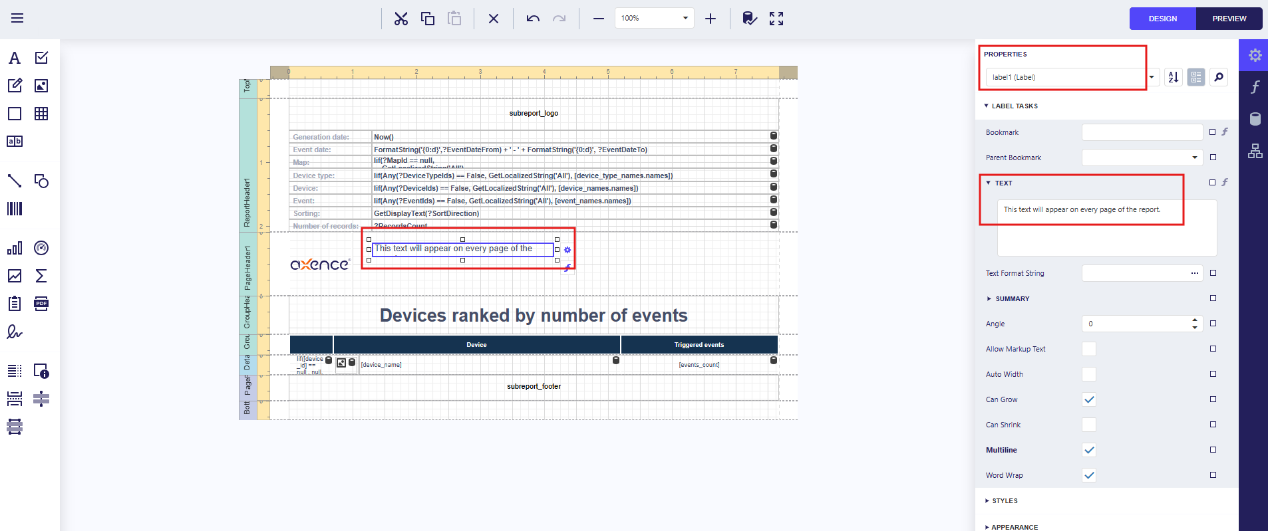The height and width of the screenshot is (531, 1268).
Task: Click the Copy icon in toolbar
Action: pyautogui.click(x=428, y=19)
